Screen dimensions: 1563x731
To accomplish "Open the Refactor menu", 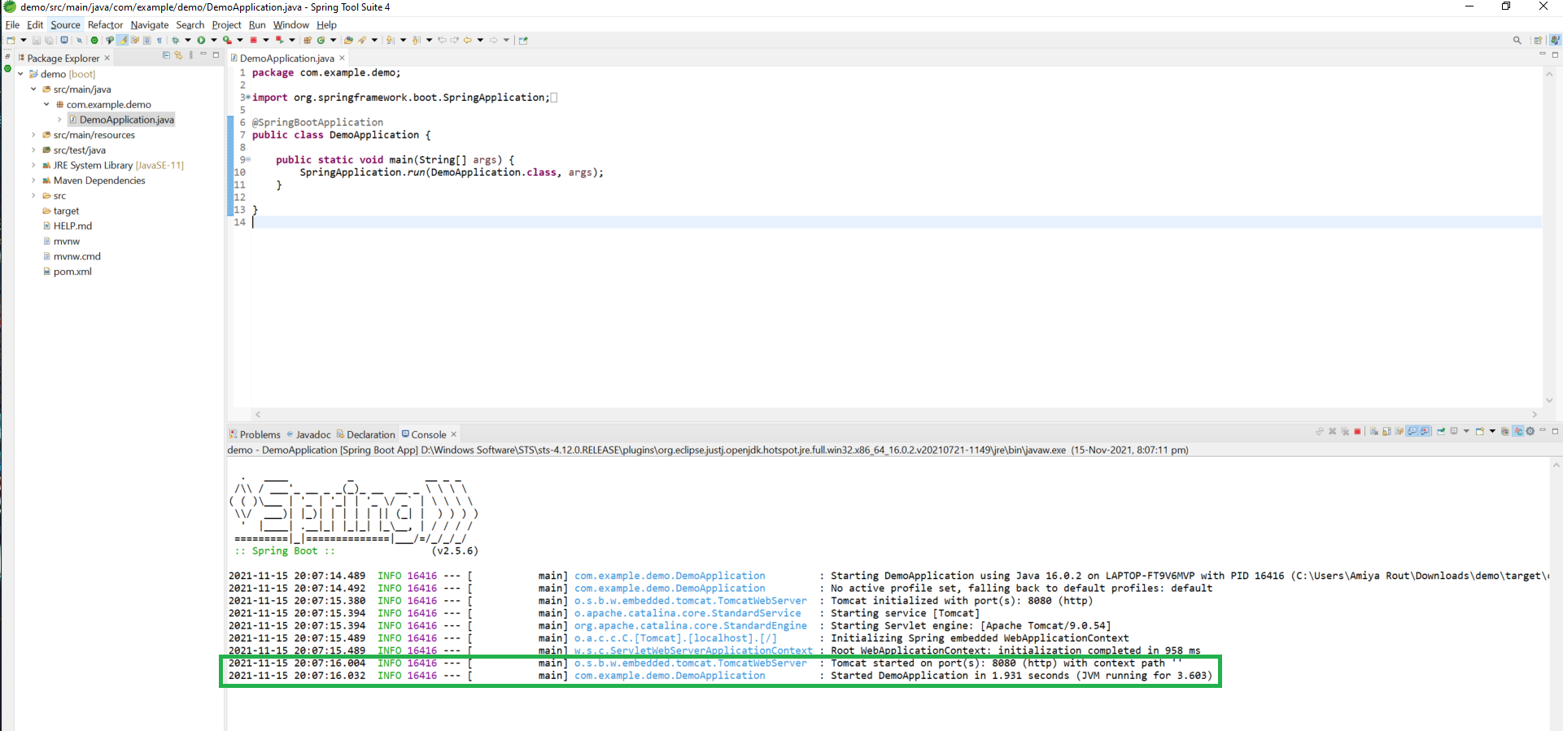I will 105,24.
